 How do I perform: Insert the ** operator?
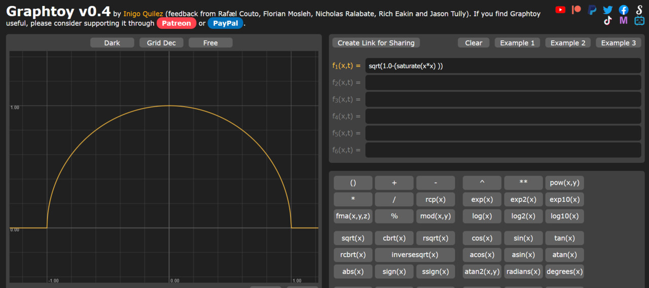[523, 183]
